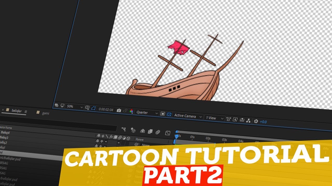Open the grid and guide options icon

87,107
